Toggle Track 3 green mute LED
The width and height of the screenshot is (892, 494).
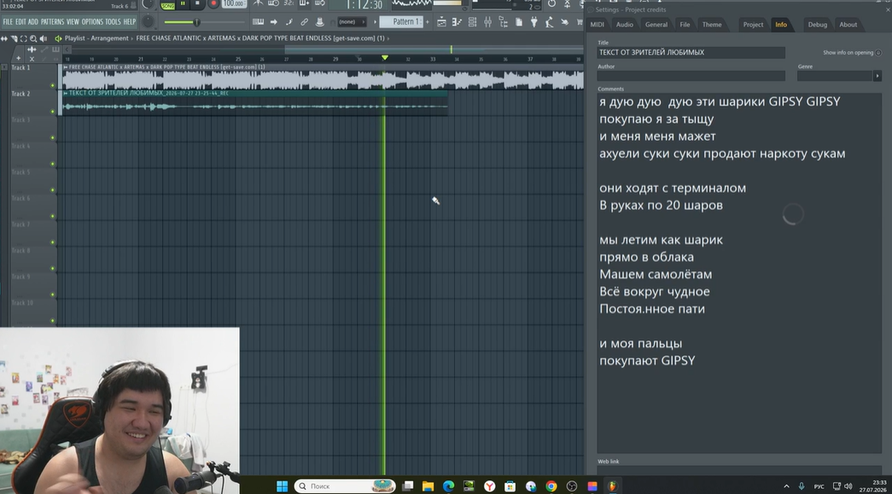click(x=52, y=137)
